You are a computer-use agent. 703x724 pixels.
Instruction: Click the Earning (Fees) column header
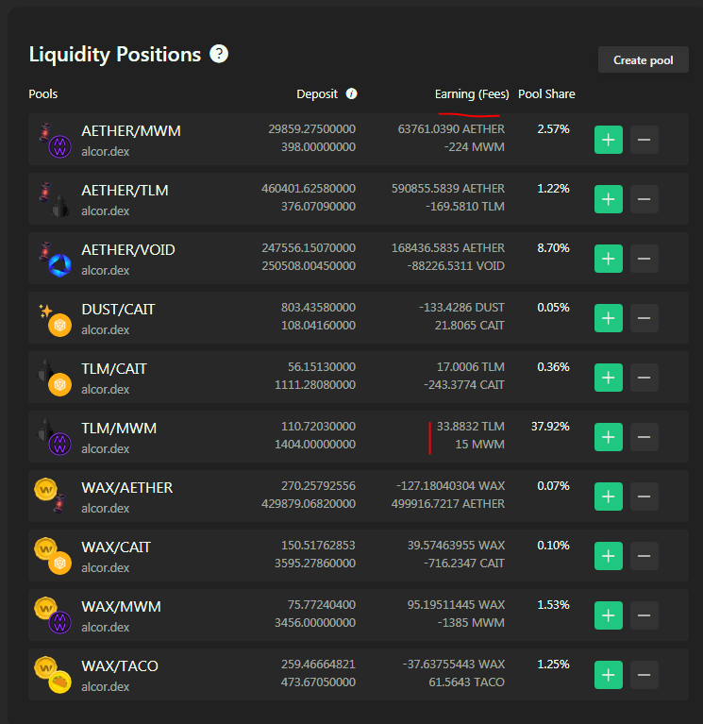coord(472,94)
